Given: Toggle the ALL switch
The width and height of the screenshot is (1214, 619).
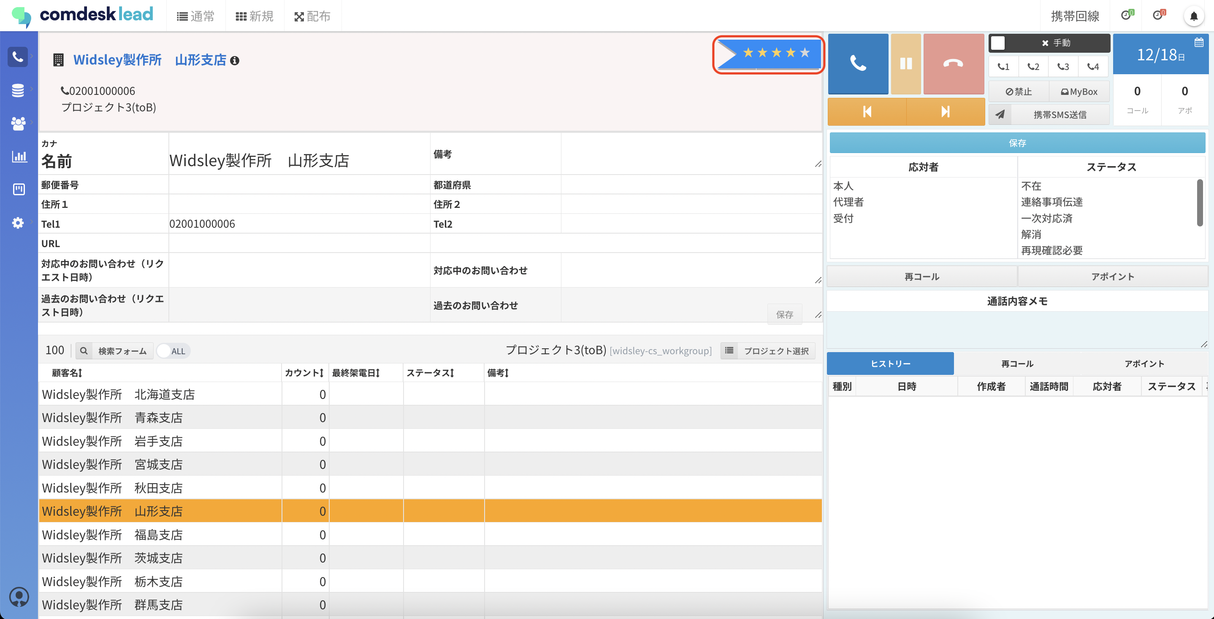Looking at the screenshot, I should 173,351.
